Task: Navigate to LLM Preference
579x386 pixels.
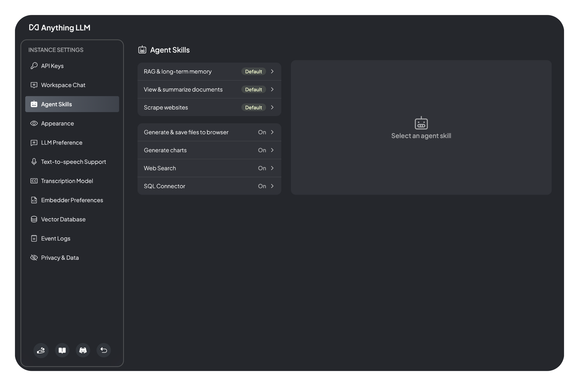Action: [x=72, y=143]
